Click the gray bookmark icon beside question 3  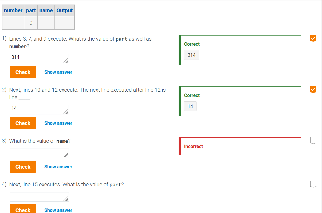[x=313, y=140]
